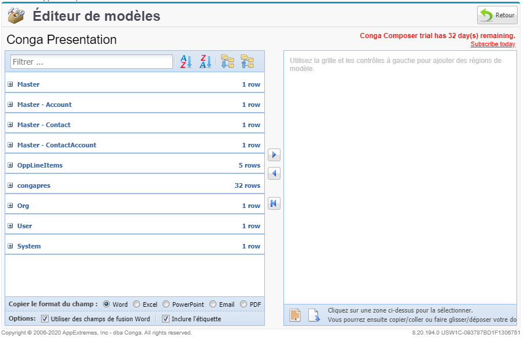This screenshot has height=338, width=524.
Task: Click the left arrow to remove a field
Action: coord(274,173)
